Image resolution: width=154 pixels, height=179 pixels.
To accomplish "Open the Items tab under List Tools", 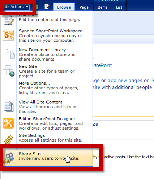I will pyautogui.click(x=102, y=7).
